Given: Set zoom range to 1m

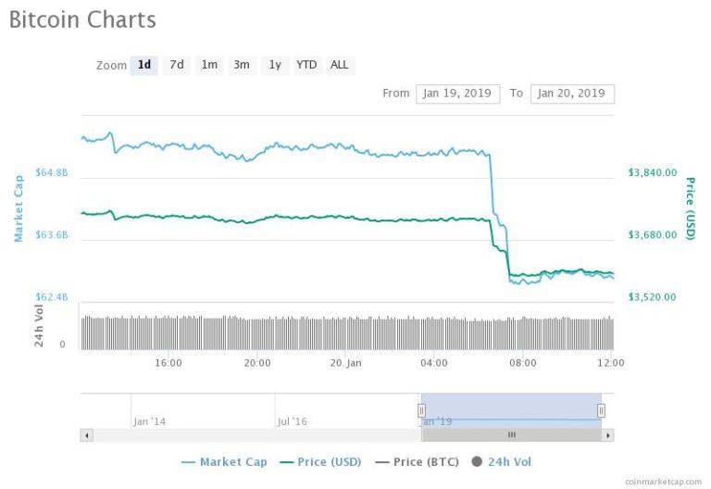Looking at the screenshot, I should [x=209, y=65].
